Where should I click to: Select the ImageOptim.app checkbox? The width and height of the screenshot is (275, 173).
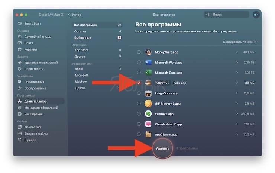(139, 93)
